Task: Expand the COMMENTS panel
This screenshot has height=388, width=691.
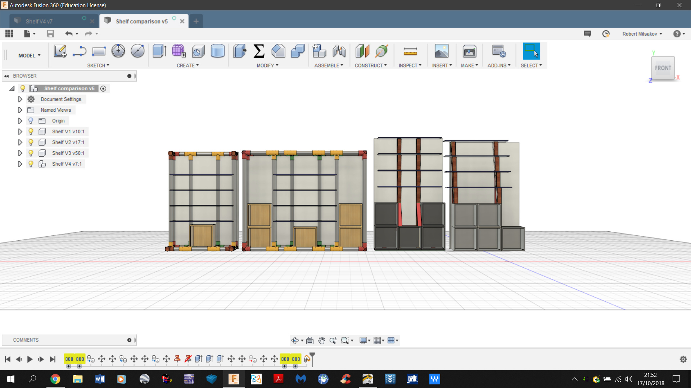Action: click(129, 340)
